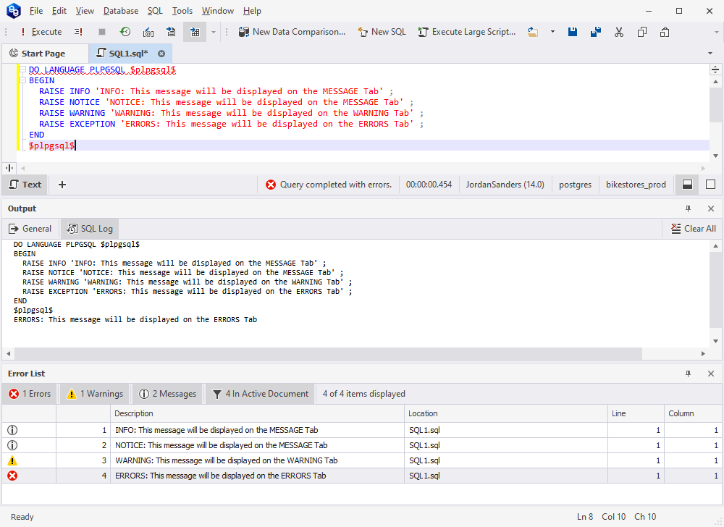Click JordanSanders (14.0) connection label

click(505, 185)
